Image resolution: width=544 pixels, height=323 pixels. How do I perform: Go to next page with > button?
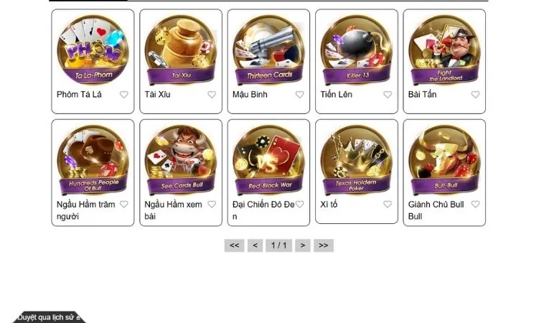(x=303, y=245)
